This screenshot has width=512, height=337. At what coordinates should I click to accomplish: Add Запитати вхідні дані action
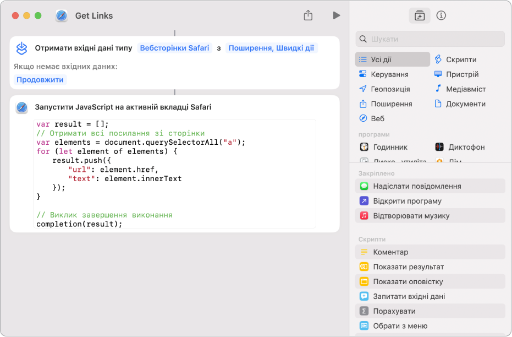[x=430, y=296]
